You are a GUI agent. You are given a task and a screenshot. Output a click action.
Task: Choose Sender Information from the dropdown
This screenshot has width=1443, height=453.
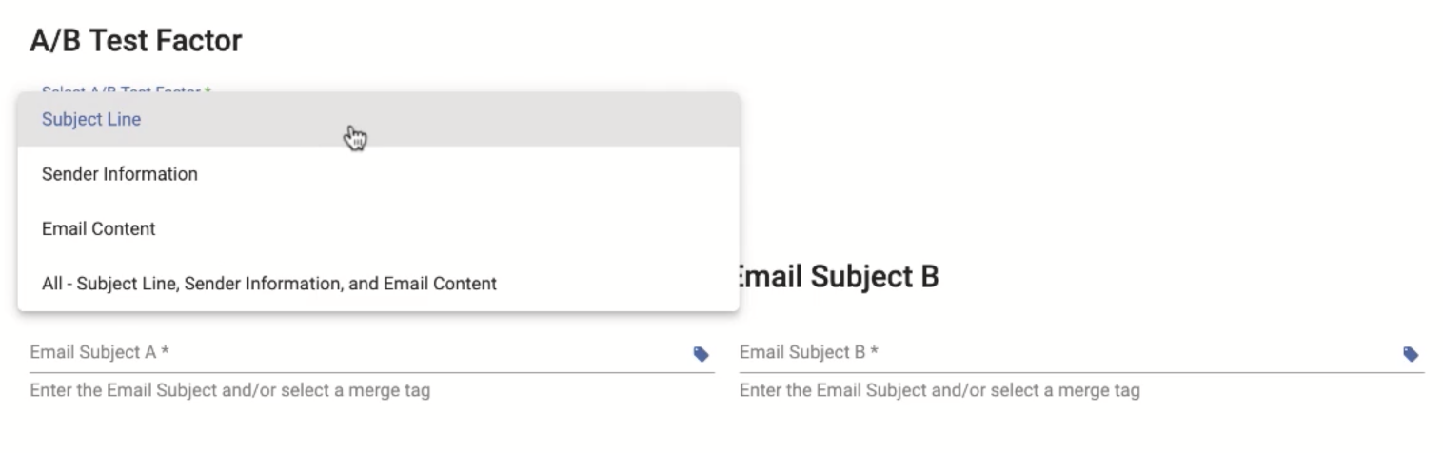[x=378, y=174]
